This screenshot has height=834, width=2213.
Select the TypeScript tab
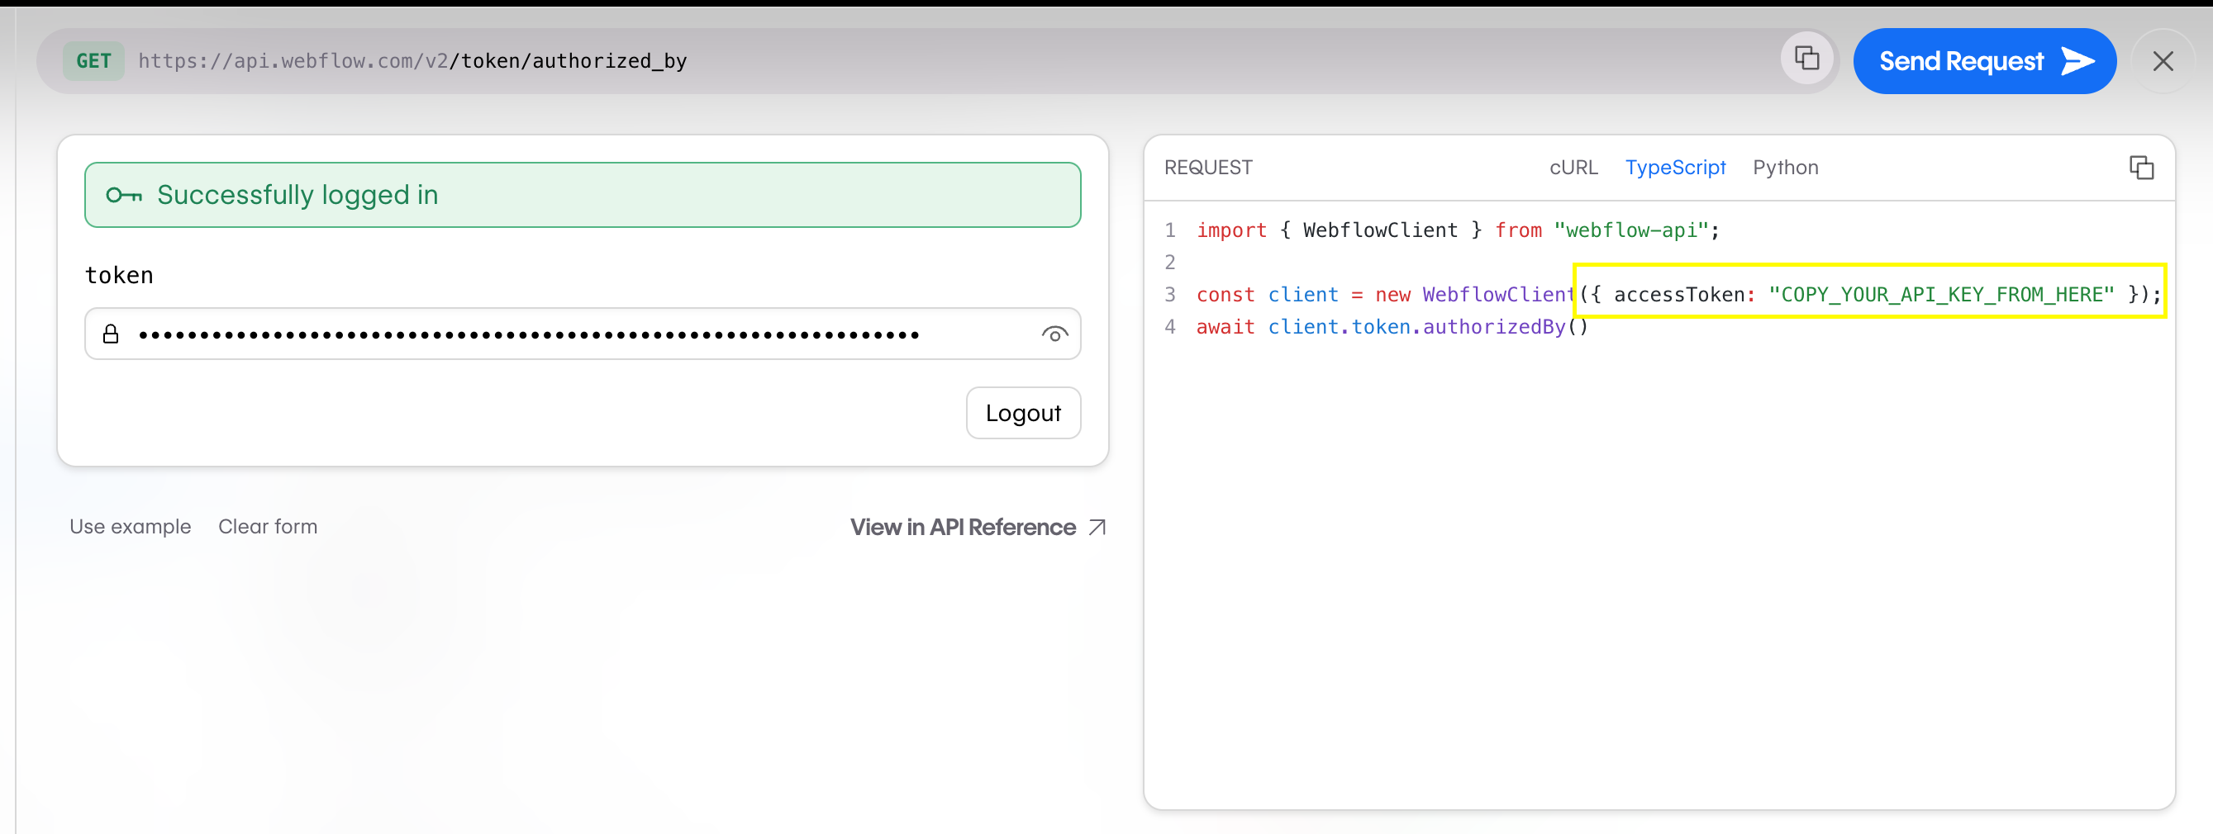pos(1675,168)
